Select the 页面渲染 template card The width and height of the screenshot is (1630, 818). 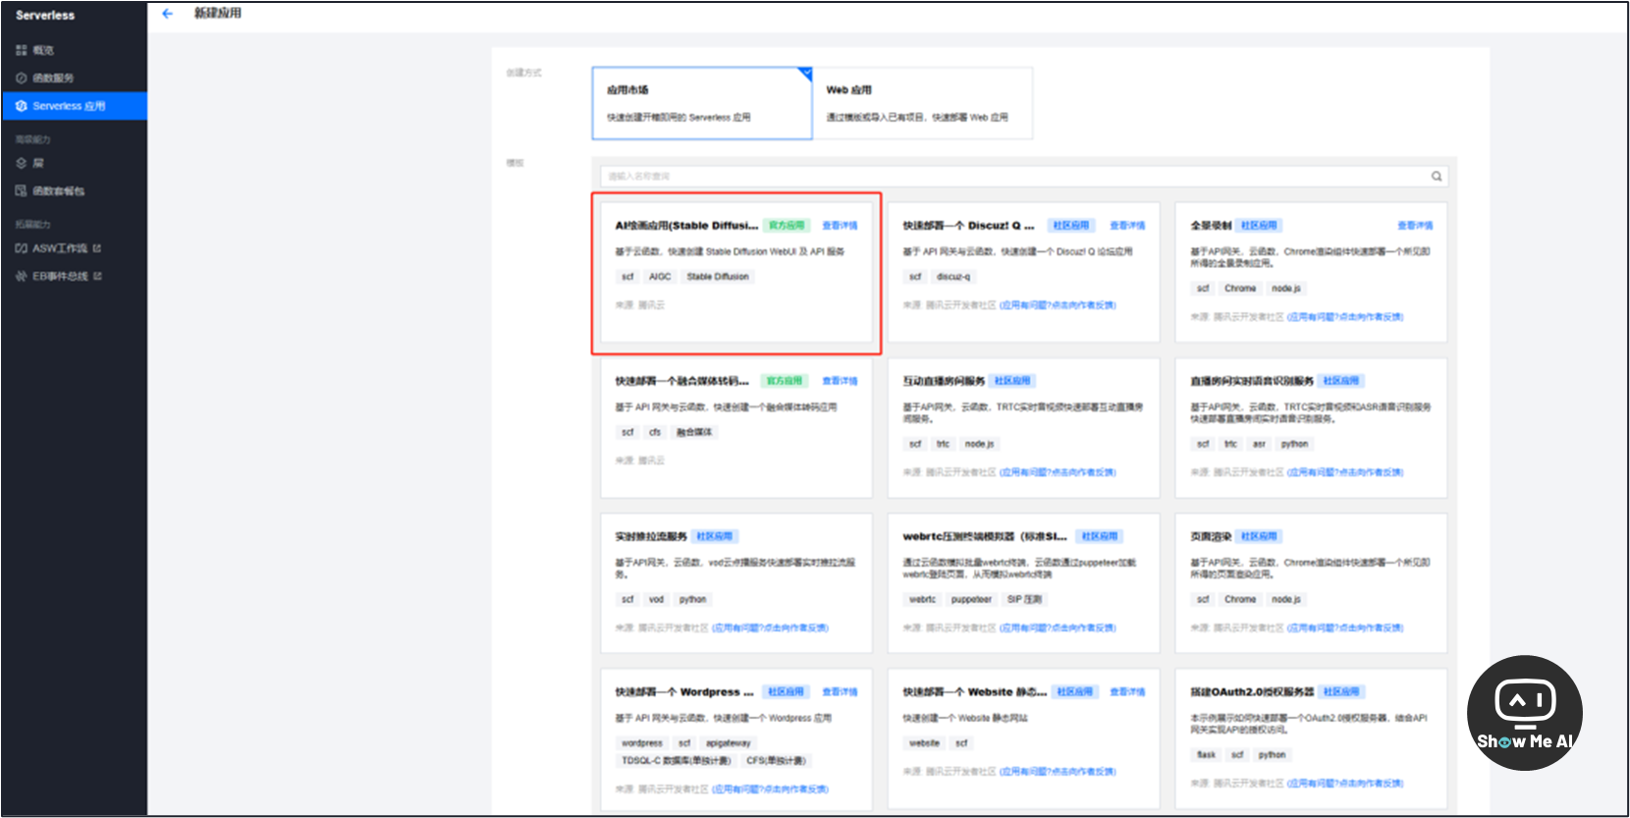click(1311, 583)
